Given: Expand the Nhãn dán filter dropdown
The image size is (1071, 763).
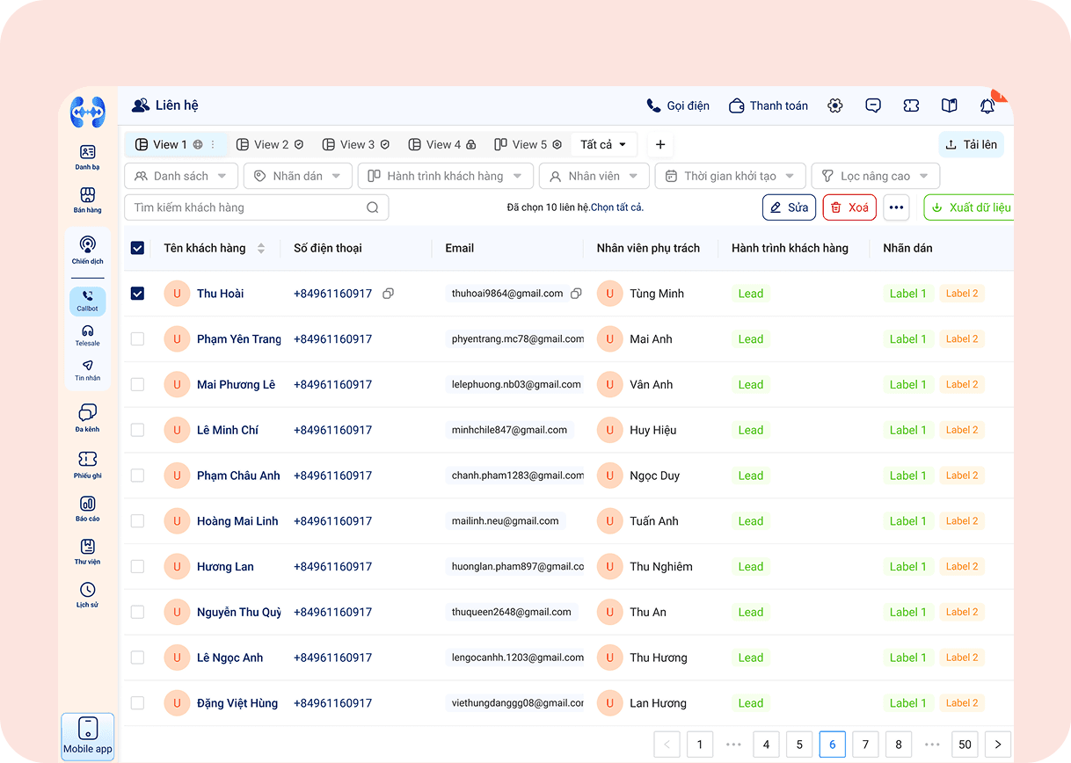Looking at the screenshot, I should pos(297,176).
